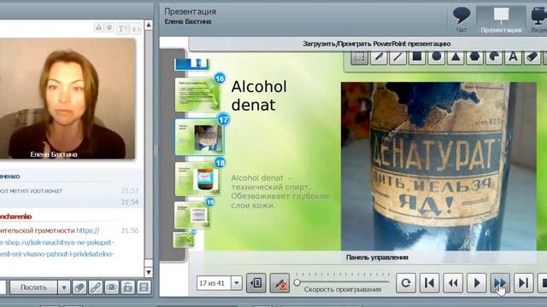Click the reload presentation button
The height and width of the screenshot is (307, 547).
point(406,283)
